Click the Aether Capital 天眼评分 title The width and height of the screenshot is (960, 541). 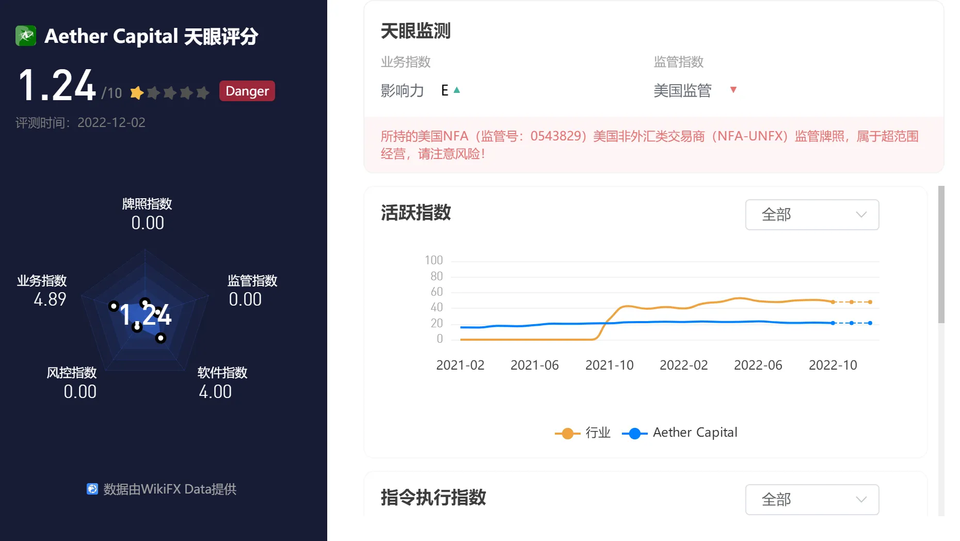[151, 36]
